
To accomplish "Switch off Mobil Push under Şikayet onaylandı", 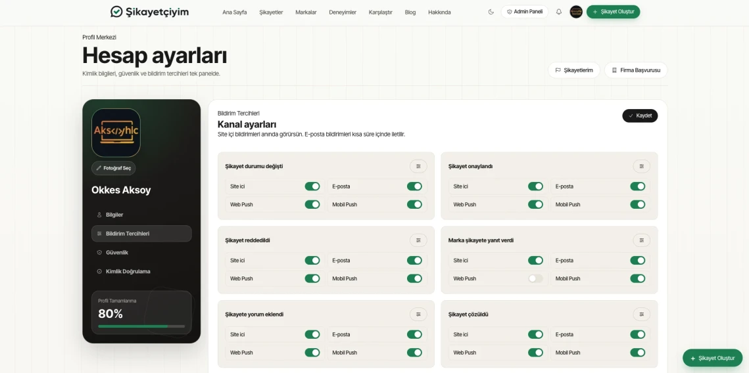I will [638, 205].
